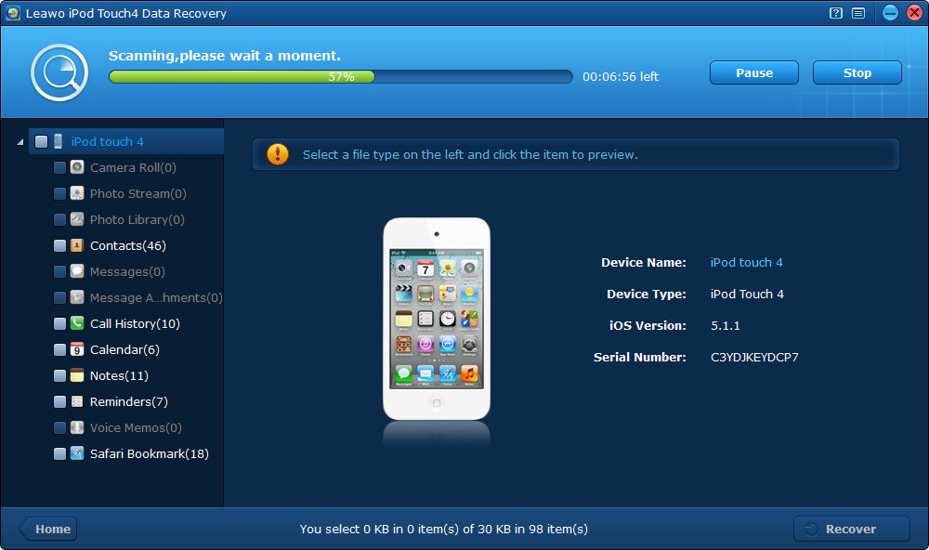Click the Call History phone icon
The image size is (929, 550).
(77, 323)
